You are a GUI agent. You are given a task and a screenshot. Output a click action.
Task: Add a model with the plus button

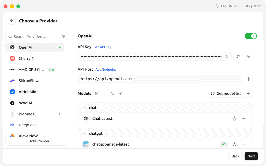coord(248,93)
